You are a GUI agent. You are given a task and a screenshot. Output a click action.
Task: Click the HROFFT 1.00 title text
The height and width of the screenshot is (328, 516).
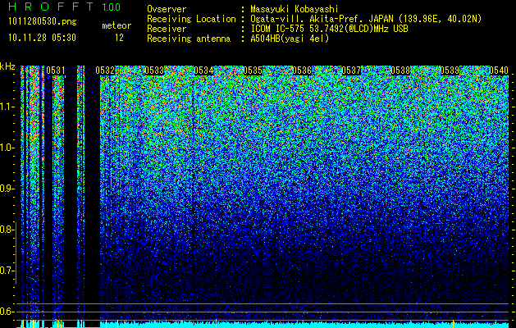tap(65, 7)
